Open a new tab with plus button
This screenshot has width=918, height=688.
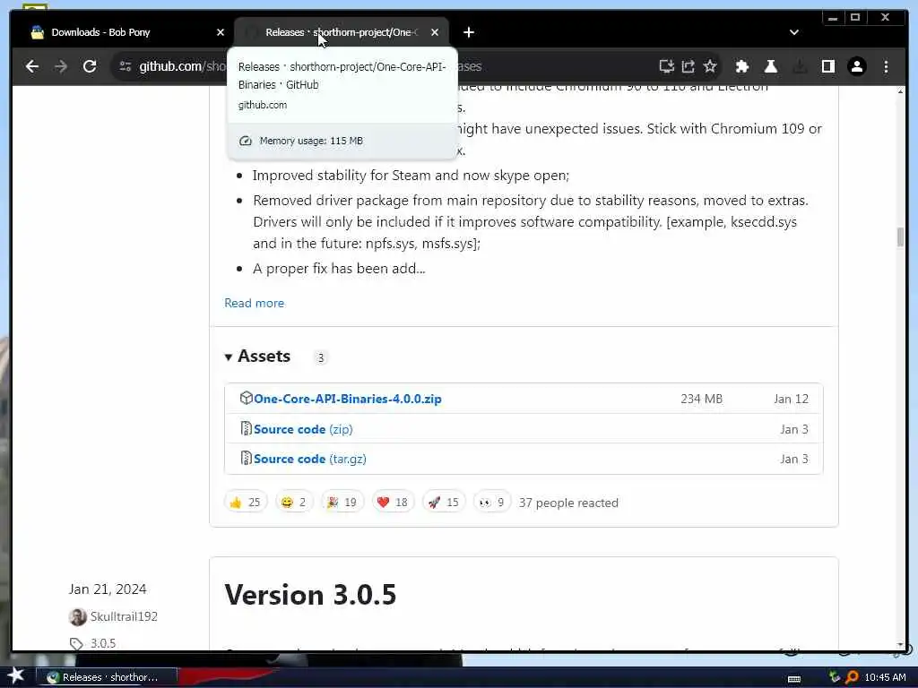tap(469, 33)
